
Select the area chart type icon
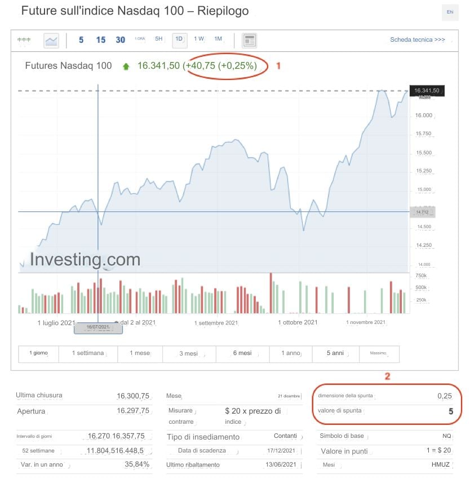[x=51, y=40]
